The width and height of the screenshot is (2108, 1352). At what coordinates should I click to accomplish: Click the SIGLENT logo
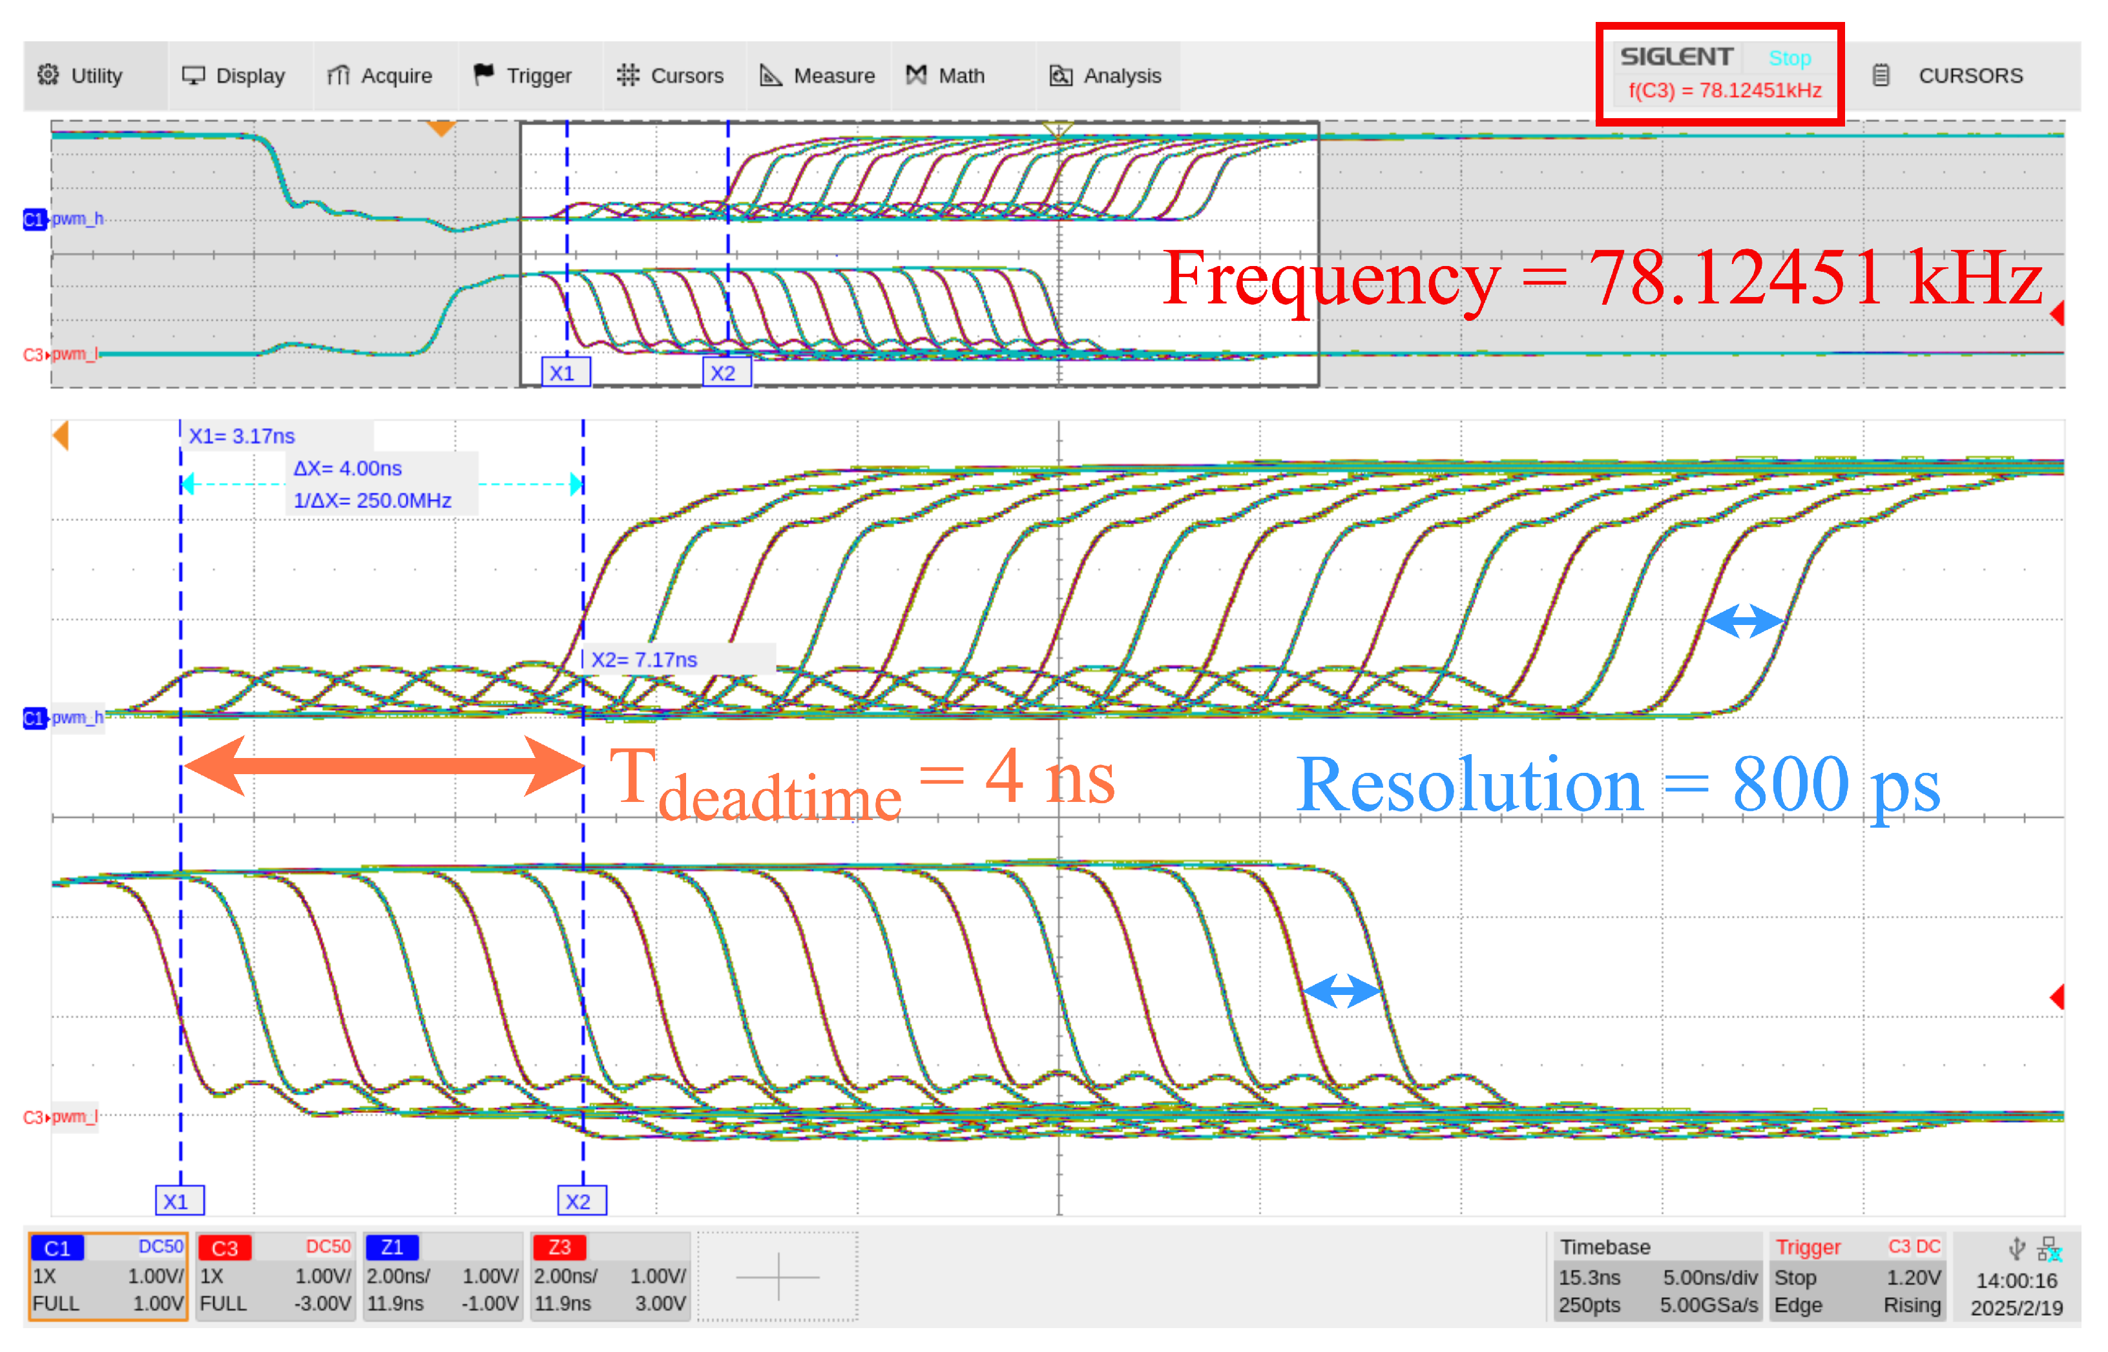point(1676,57)
